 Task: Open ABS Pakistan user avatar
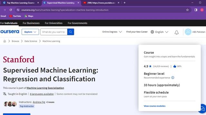click(188, 32)
